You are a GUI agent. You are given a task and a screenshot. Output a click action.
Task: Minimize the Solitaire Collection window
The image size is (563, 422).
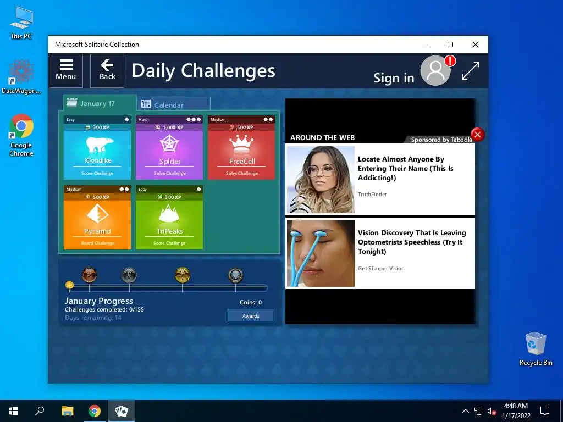pos(425,45)
